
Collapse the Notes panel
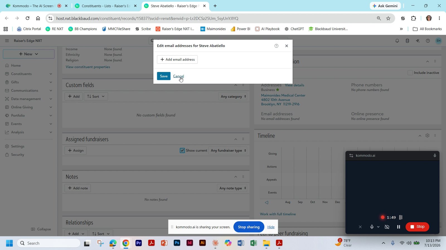236,177
